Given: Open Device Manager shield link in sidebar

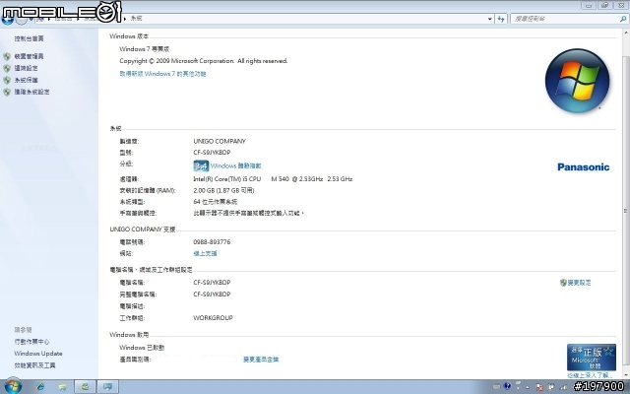Looking at the screenshot, I should [29, 56].
